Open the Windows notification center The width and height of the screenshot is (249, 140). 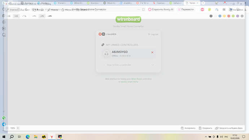(x=244, y=137)
